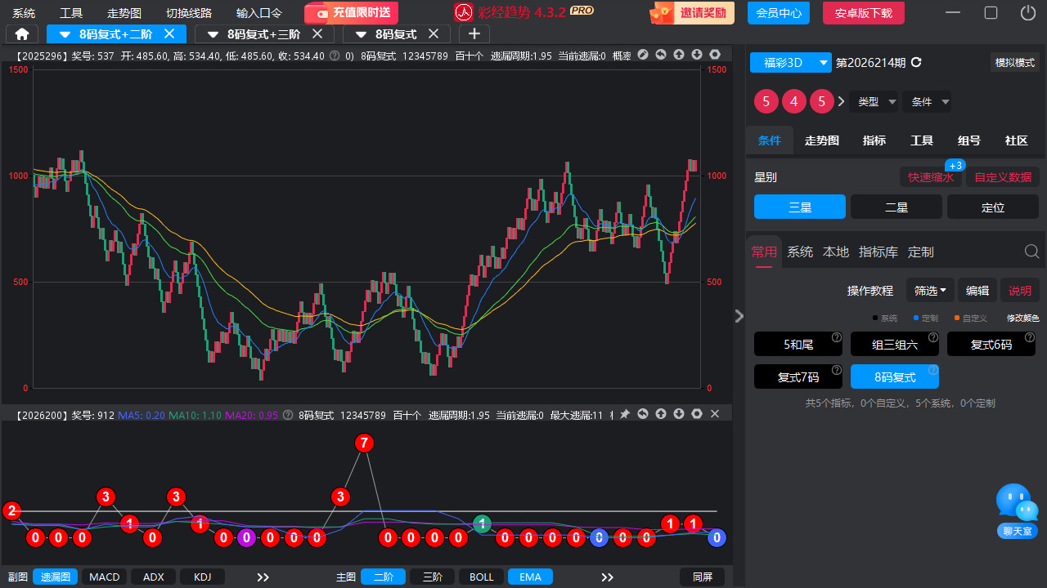
Task: Click the power icon at top right
Action: pos(1028,13)
